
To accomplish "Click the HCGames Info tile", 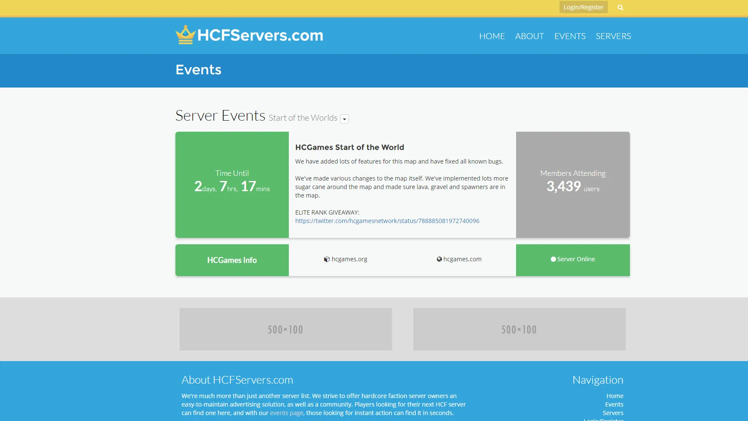I will coord(232,260).
